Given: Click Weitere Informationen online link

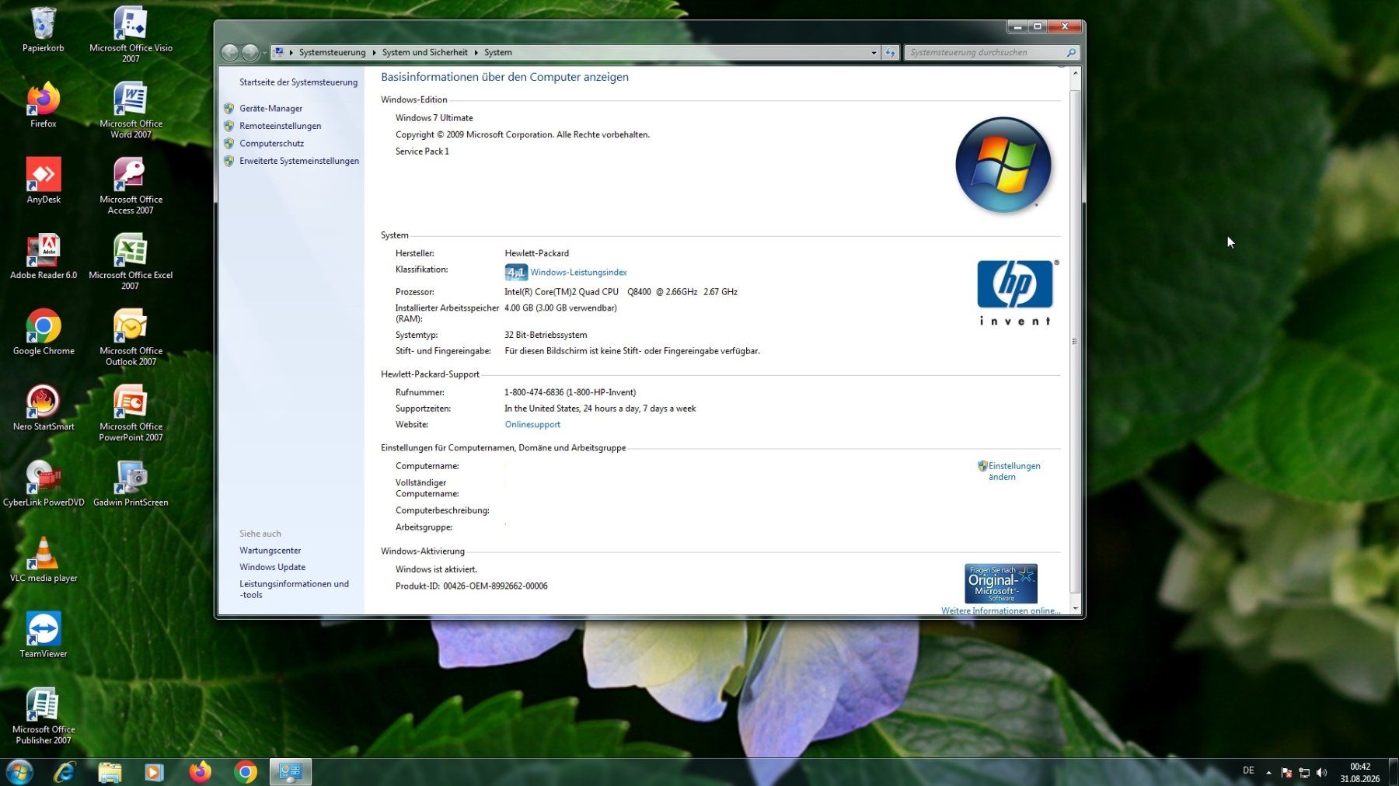Looking at the screenshot, I should point(1000,610).
